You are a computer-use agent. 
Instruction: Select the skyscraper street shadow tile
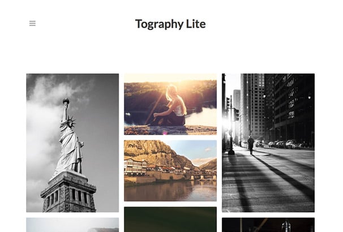tap(268, 143)
